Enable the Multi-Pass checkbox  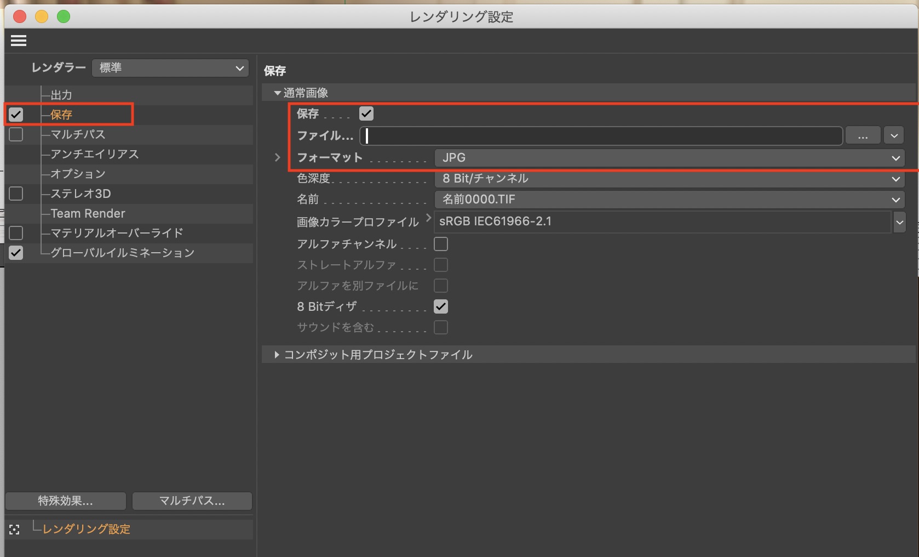(x=16, y=134)
